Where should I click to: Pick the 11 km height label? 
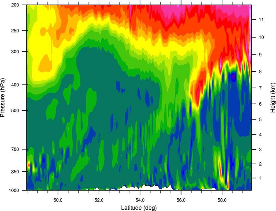point(261,19)
